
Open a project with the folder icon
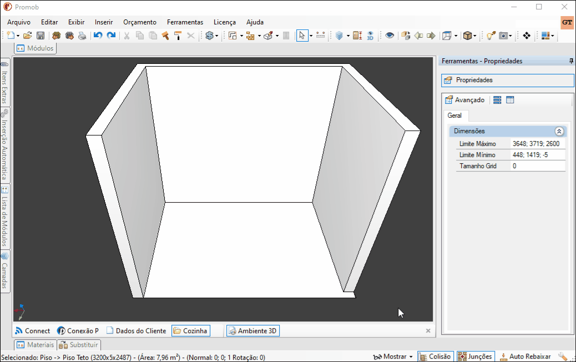pyautogui.click(x=27, y=36)
